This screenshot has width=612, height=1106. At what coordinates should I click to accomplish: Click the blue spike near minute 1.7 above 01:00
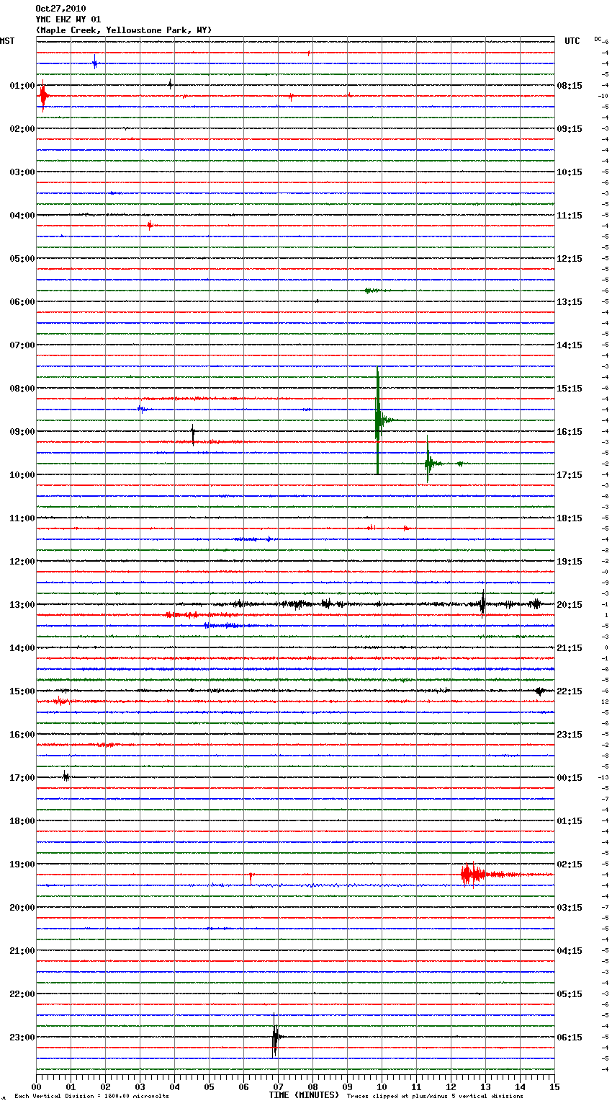(x=94, y=63)
